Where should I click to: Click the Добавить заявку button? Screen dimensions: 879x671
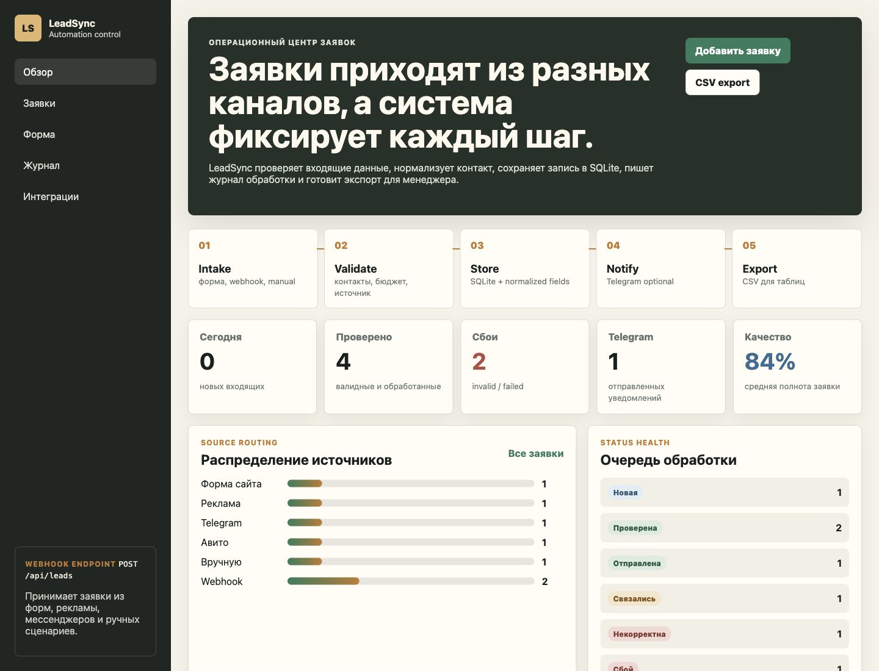[737, 51]
